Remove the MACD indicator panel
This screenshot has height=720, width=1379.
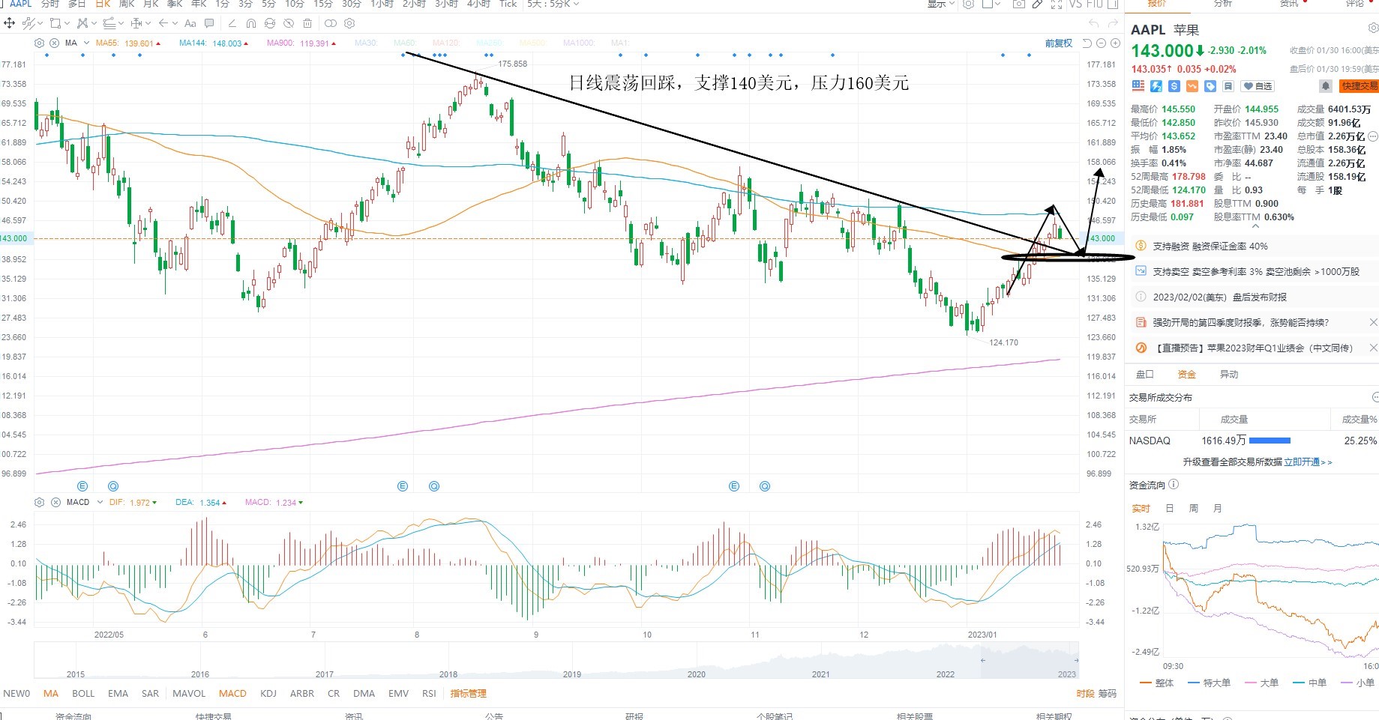[55, 502]
